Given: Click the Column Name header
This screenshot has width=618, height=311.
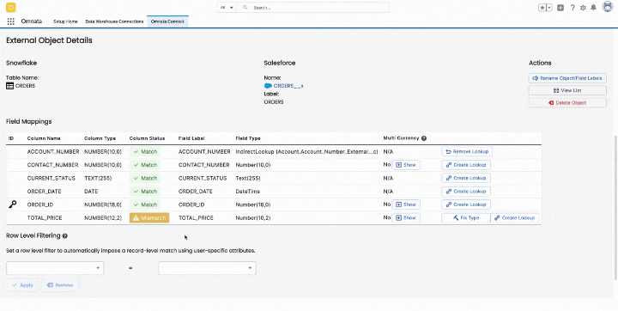Looking at the screenshot, I should click(x=44, y=138).
